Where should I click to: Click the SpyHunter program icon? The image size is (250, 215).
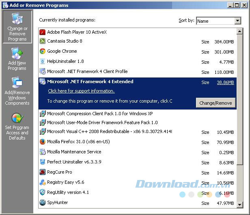click(43, 202)
